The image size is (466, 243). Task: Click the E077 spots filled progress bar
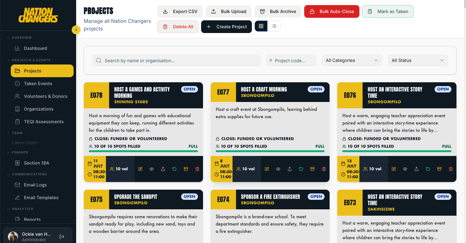pyautogui.click(x=270, y=151)
